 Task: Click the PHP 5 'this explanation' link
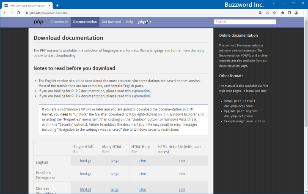(137, 91)
